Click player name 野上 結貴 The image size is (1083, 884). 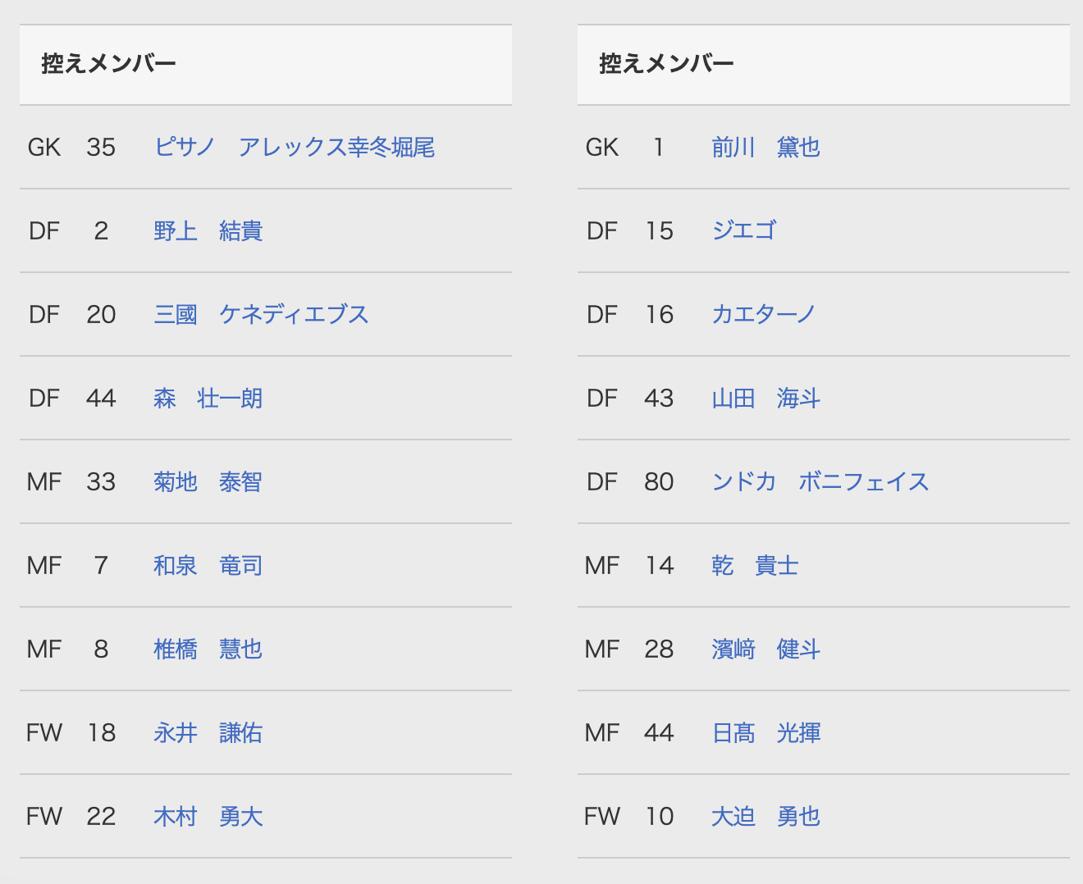(208, 231)
